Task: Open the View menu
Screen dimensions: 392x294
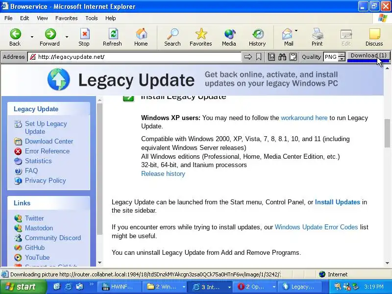Action: tap(42, 18)
